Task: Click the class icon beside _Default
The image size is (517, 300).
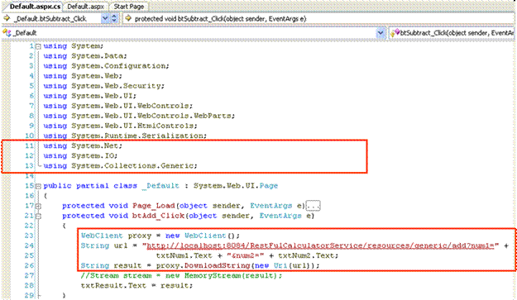Action: pos(7,32)
